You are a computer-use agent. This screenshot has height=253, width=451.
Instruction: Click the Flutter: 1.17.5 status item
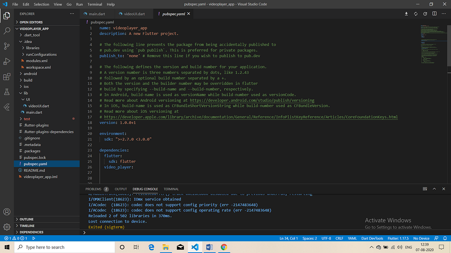tap(399, 238)
